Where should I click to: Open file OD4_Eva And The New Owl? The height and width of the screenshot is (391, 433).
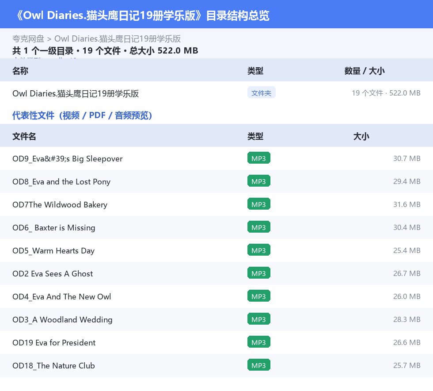tap(61, 296)
